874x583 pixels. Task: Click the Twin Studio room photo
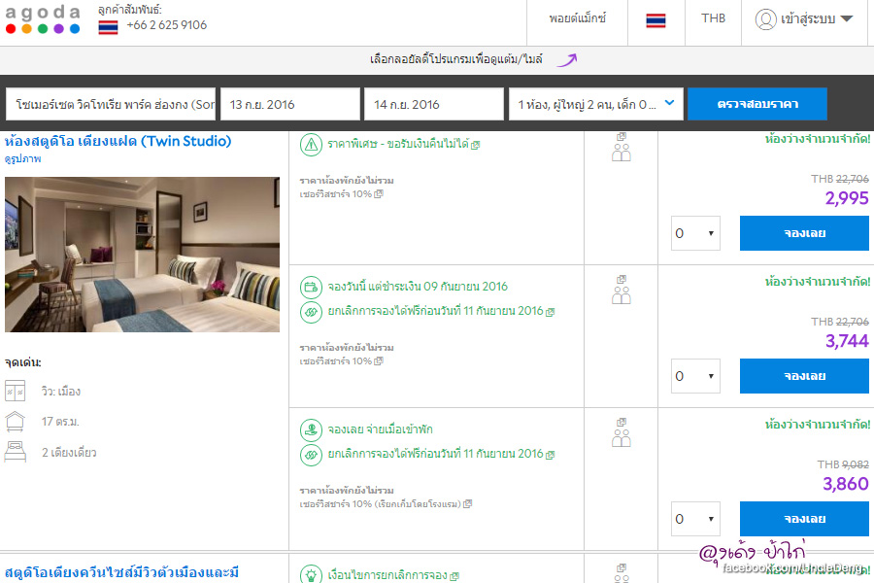[x=142, y=255]
